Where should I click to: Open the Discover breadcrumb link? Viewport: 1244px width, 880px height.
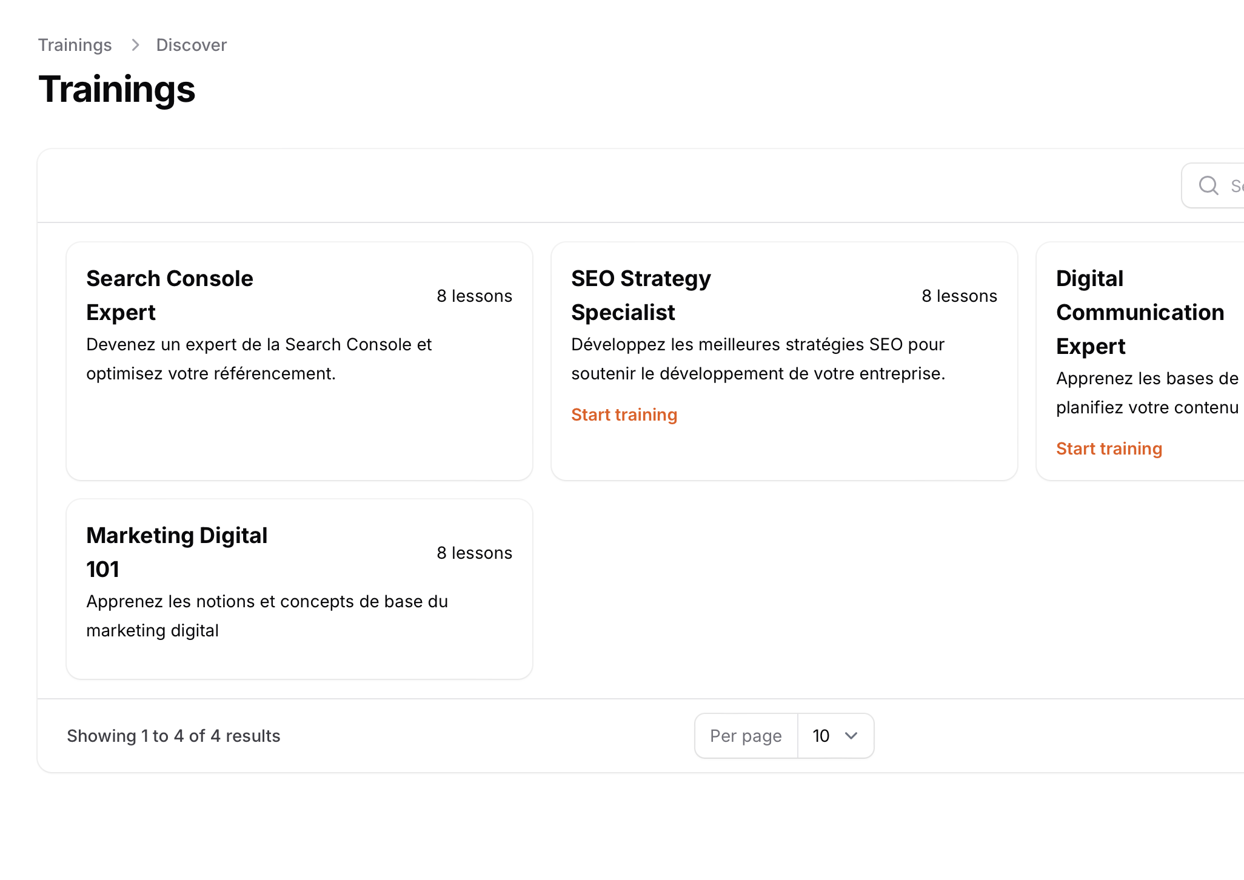(191, 45)
